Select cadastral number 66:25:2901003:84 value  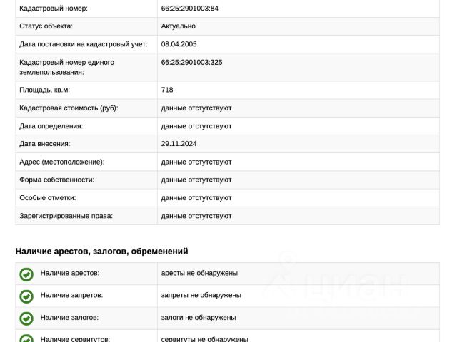point(190,9)
